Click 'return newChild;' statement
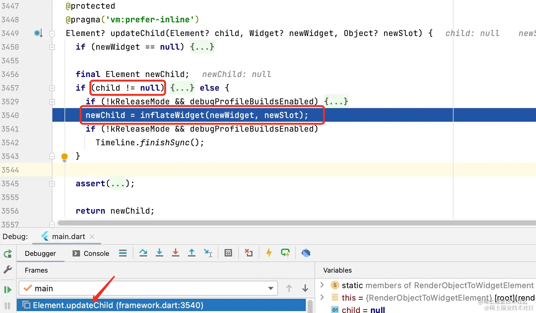 tap(115, 211)
